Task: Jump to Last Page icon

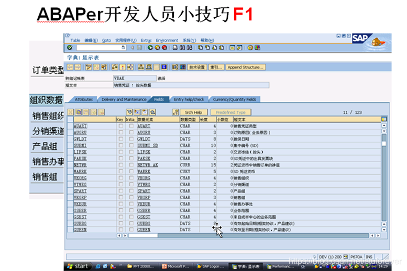Action: click(x=222, y=48)
